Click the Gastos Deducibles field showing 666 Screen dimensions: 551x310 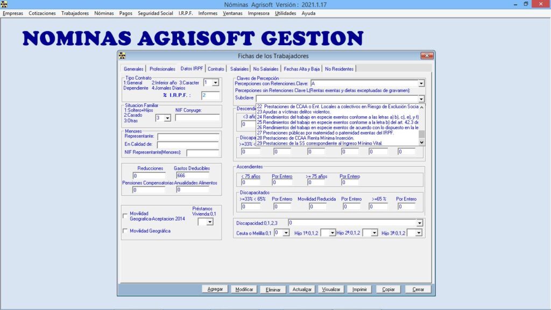[x=193, y=175]
